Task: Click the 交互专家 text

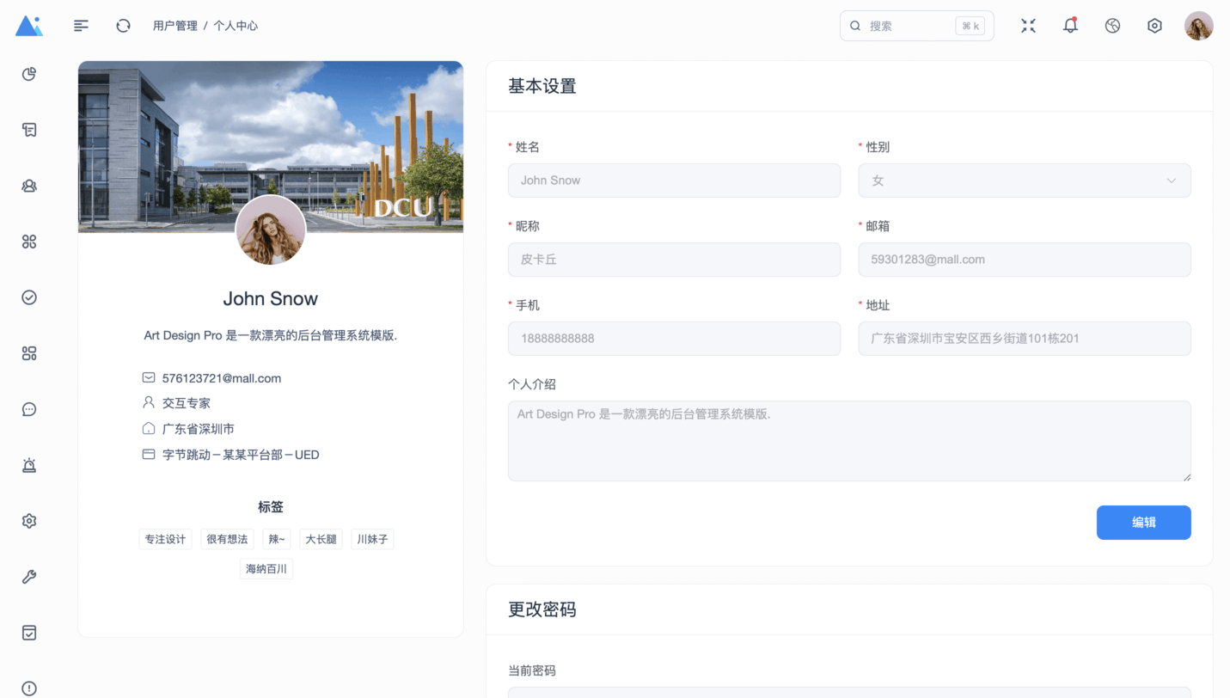Action: point(187,403)
